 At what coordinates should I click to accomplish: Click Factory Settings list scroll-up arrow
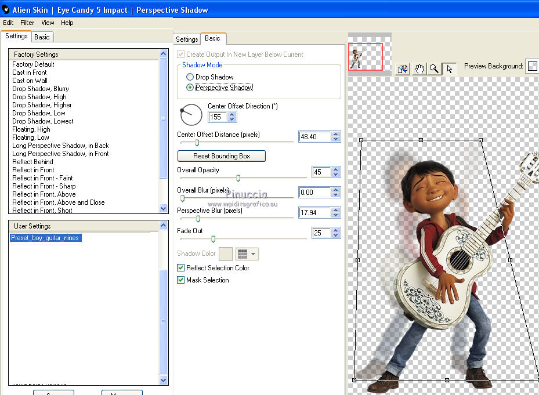(x=163, y=53)
